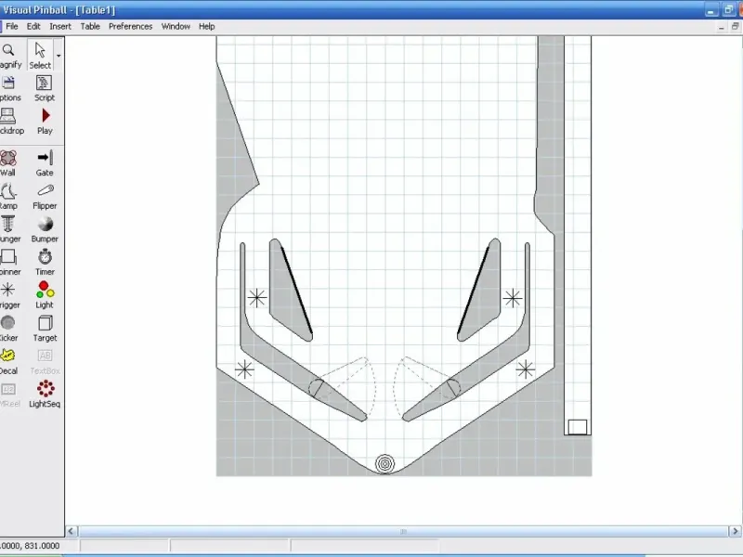This screenshot has height=557, width=743.
Task: Select the Bumper tool
Action: pyautogui.click(x=45, y=229)
